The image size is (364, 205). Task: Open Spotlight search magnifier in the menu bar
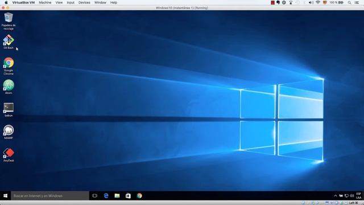(x=349, y=2)
